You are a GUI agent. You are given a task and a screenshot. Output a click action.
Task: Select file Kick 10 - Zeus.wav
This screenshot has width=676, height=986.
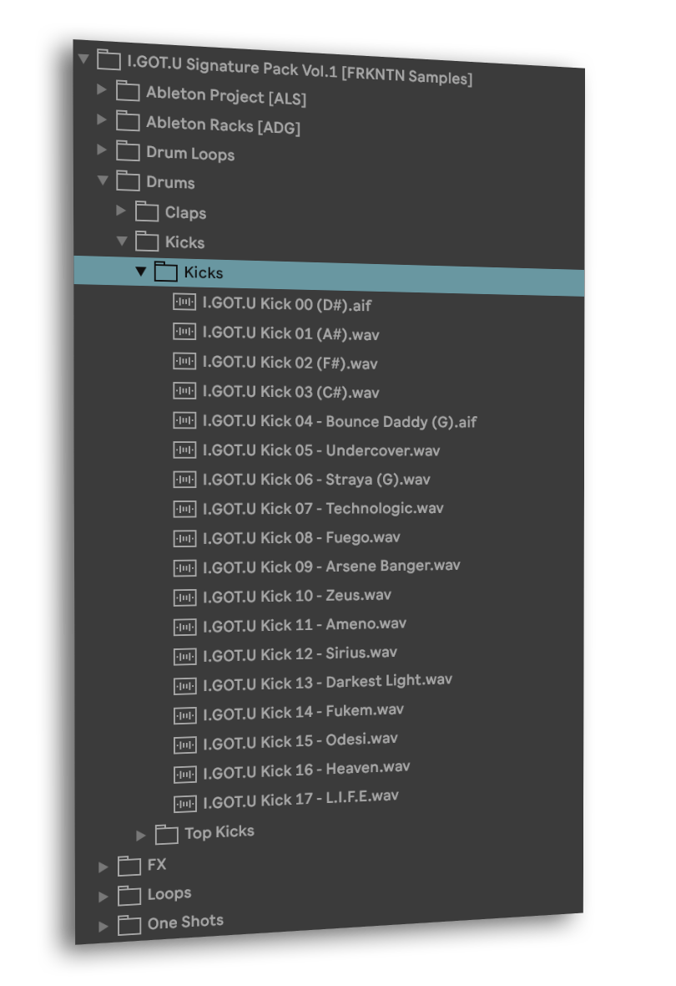297,596
